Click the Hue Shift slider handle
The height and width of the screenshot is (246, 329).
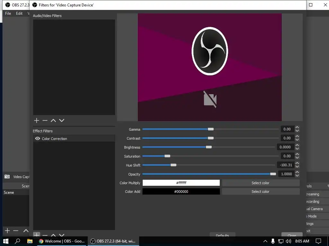tap(173, 165)
